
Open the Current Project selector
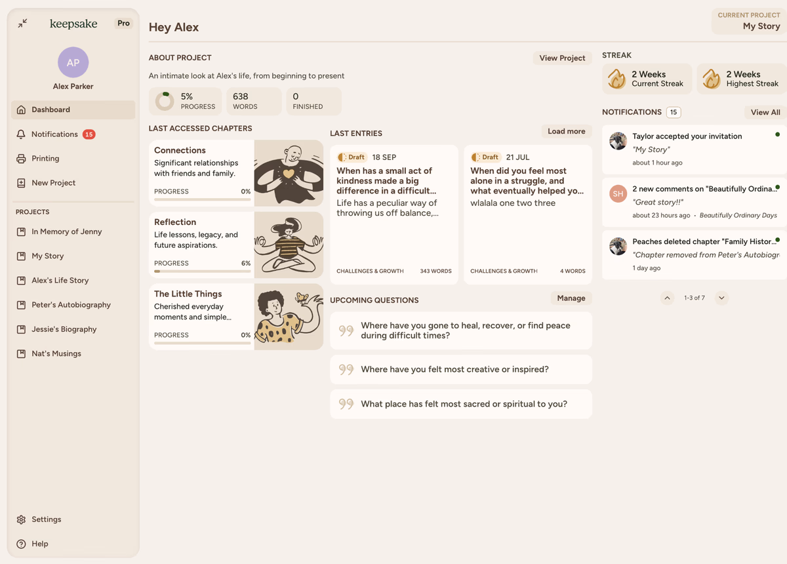(x=748, y=21)
